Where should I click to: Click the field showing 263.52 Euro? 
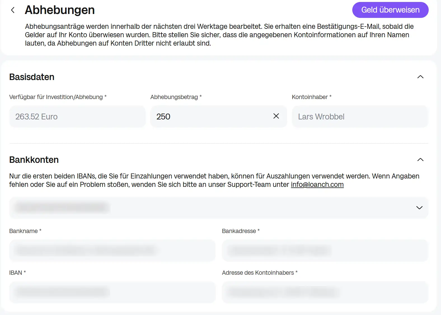pyautogui.click(x=77, y=117)
